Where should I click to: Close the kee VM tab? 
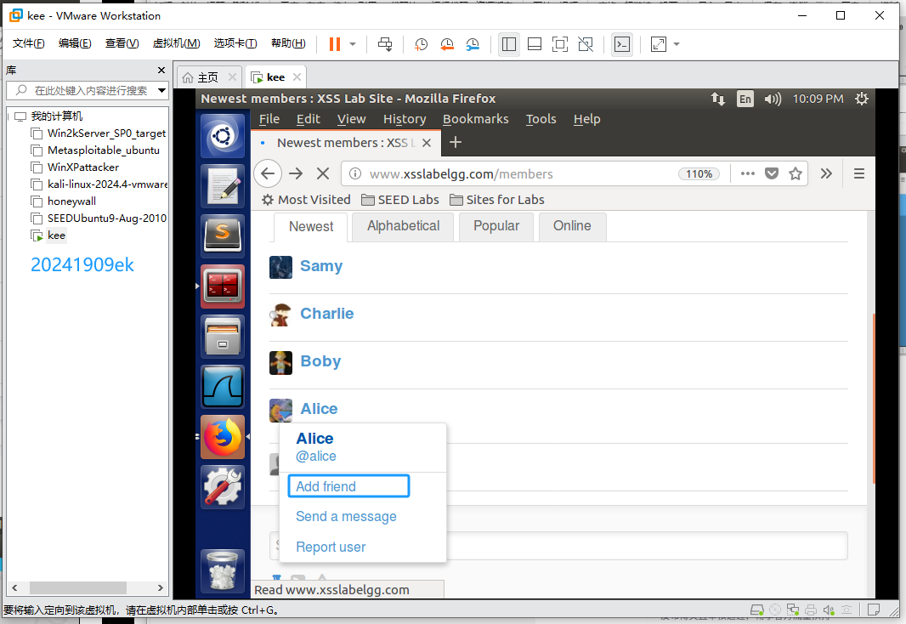tap(297, 77)
